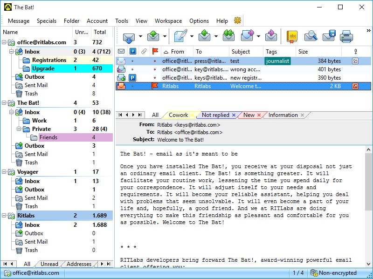Open the Address Book icon
The height and width of the screenshot is (279, 373).
click(292, 36)
